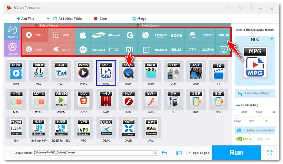Choose the AV1 encoder icon
The image size is (283, 164).
[x=151, y=128]
